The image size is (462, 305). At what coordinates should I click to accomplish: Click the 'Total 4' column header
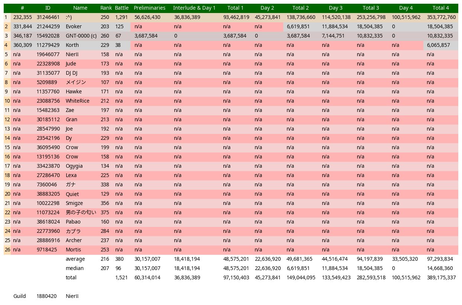click(x=440, y=8)
